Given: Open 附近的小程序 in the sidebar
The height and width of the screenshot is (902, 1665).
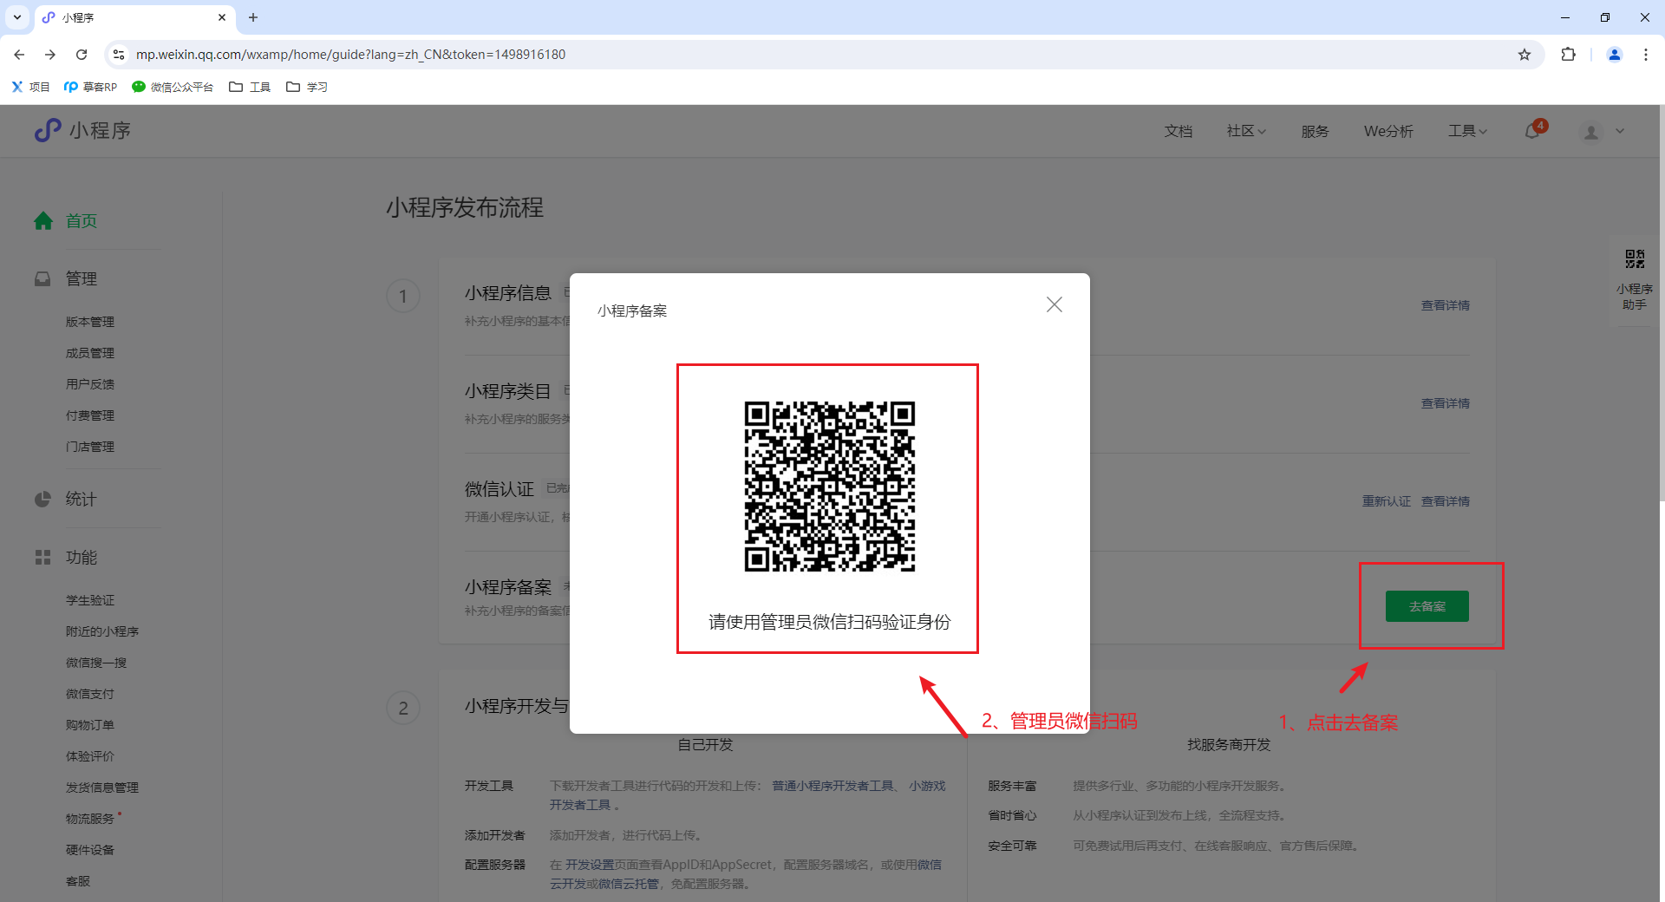Looking at the screenshot, I should pos(102,631).
